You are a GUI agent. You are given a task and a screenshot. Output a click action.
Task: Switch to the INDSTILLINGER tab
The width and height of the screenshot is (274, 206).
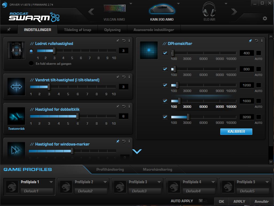tap(37, 29)
